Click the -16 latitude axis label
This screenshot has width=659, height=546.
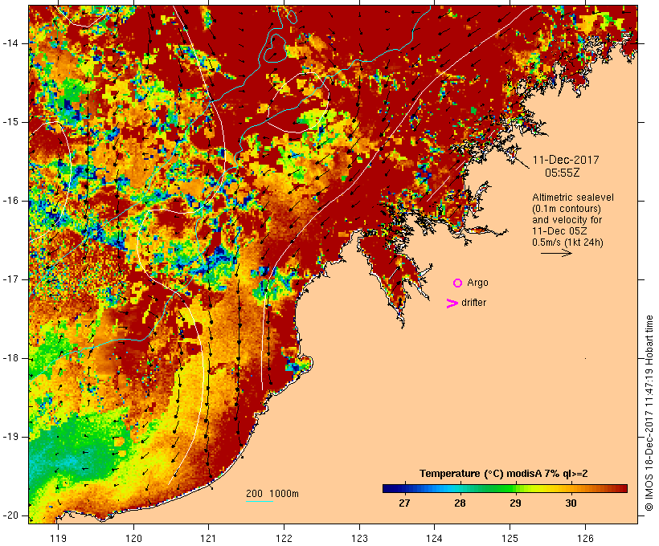click(10, 201)
